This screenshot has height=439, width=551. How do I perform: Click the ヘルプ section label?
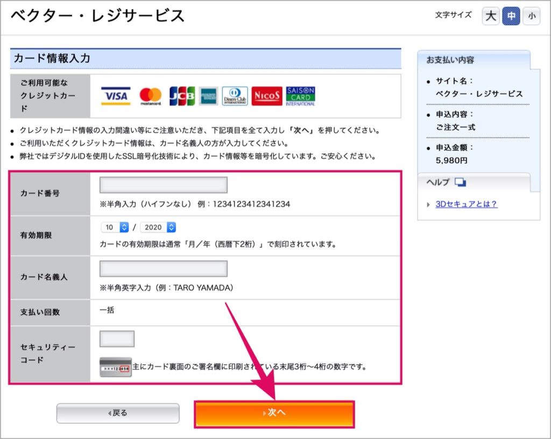438,182
